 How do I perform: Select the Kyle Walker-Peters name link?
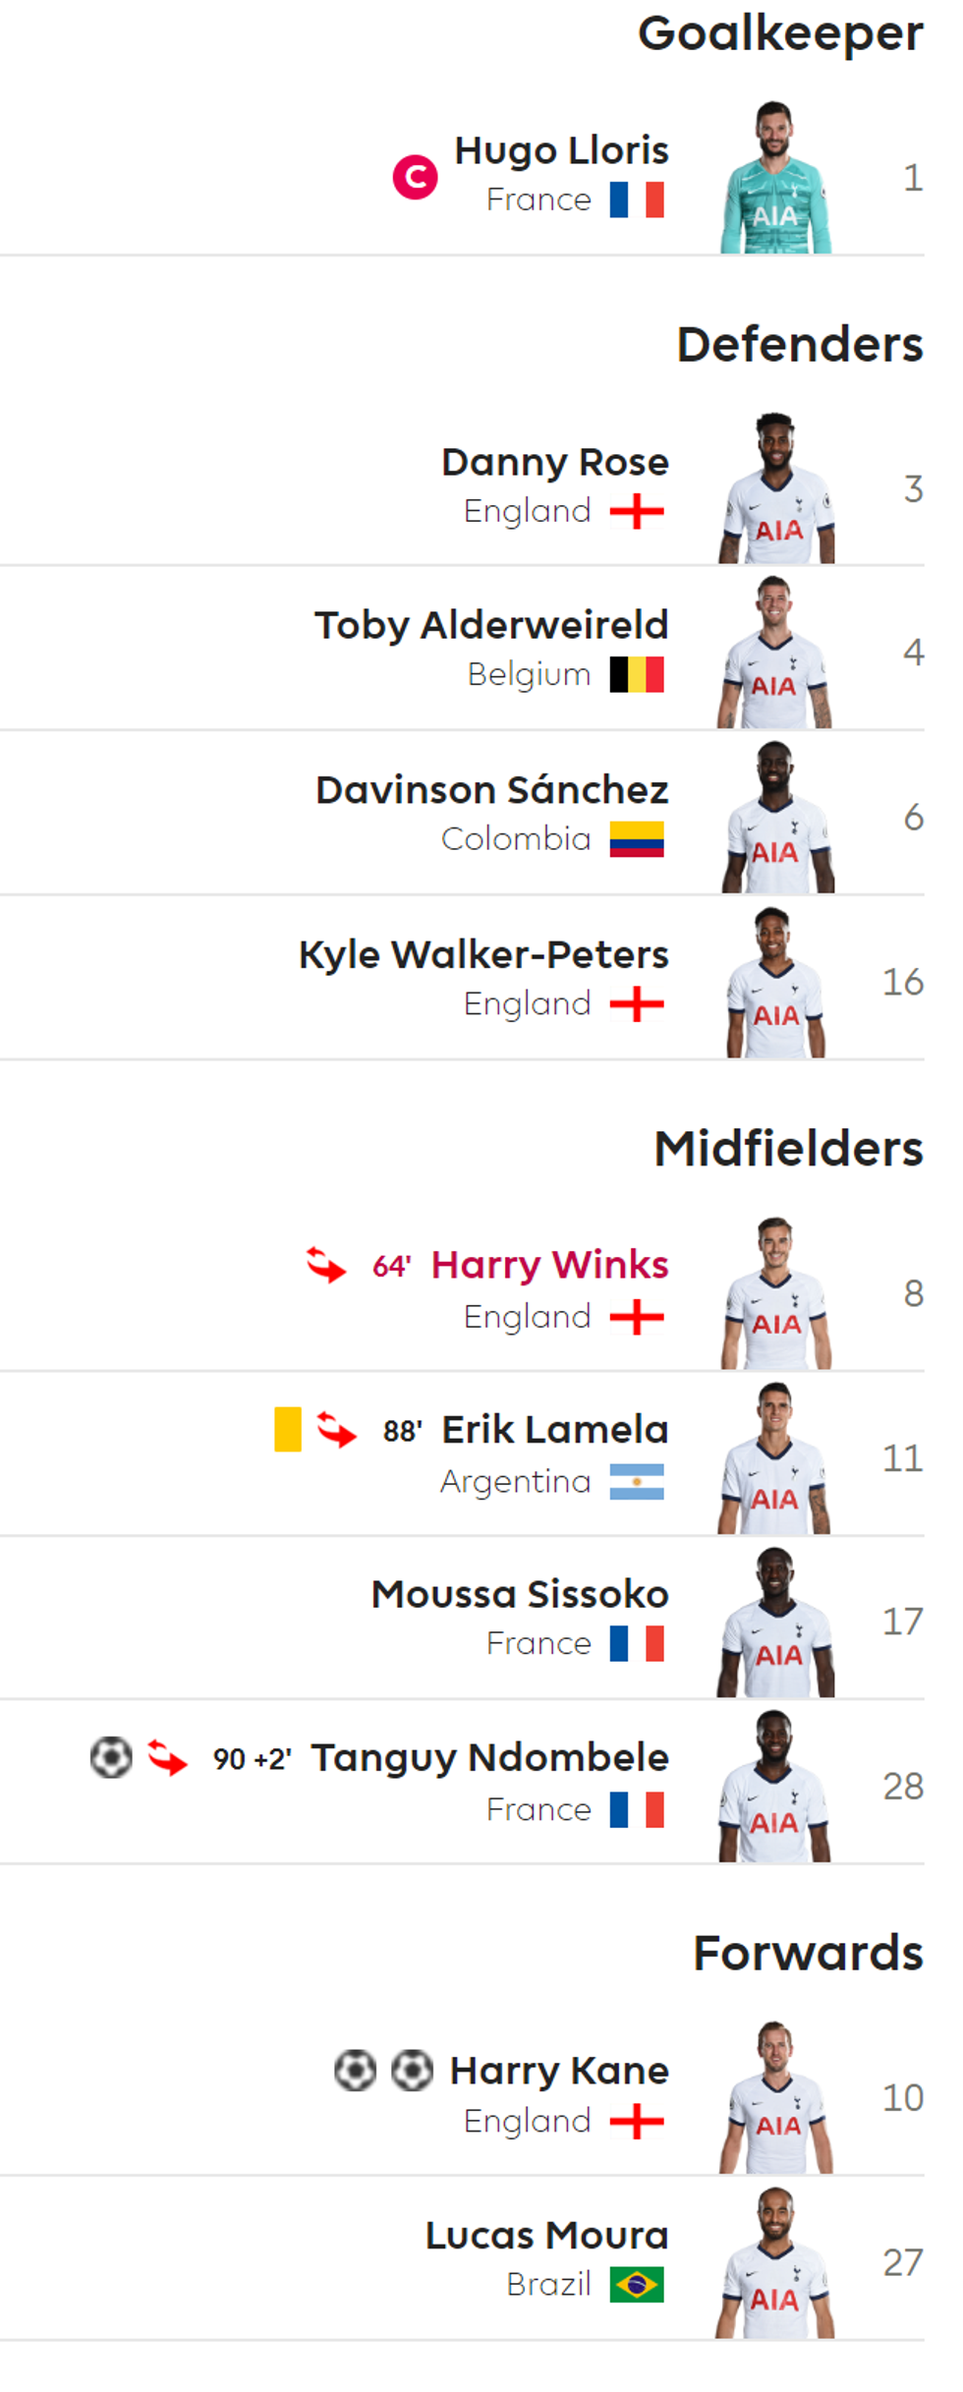pos(483,954)
